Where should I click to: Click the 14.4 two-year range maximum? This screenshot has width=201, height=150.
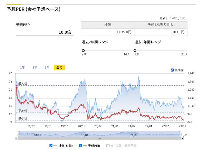pyautogui.click(x=126, y=54)
